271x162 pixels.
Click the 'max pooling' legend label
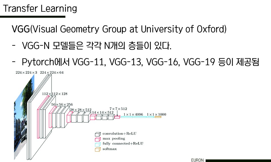point(114,139)
